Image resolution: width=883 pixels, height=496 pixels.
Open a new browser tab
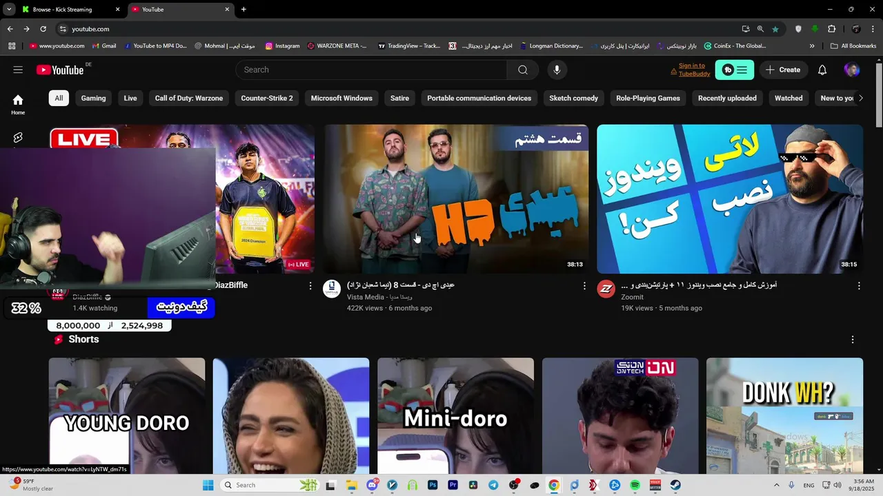244,10
